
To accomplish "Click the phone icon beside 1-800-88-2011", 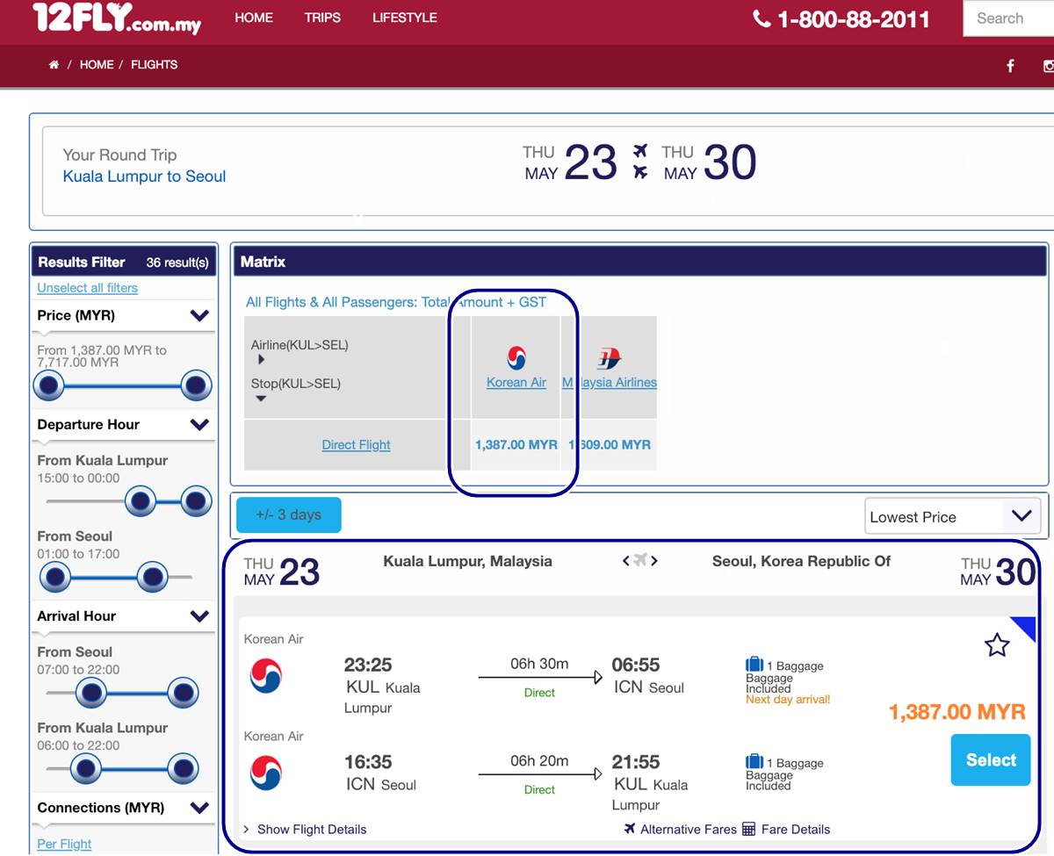I will (762, 18).
